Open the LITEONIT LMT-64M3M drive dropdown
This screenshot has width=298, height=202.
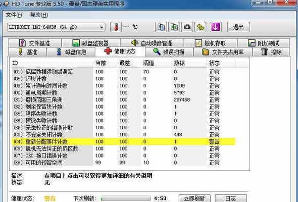pyautogui.click(x=57, y=27)
